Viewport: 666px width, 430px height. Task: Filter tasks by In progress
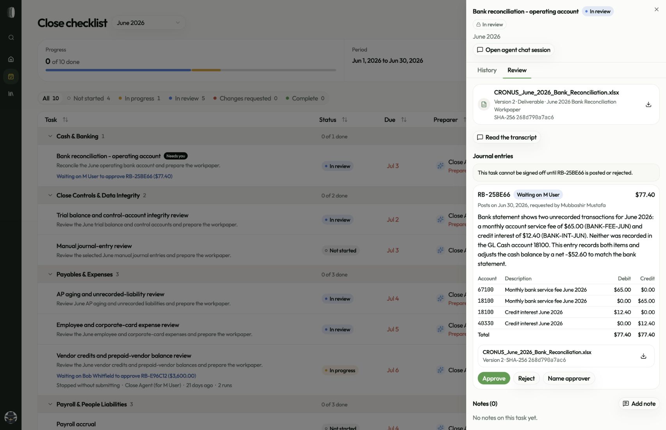coord(139,98)
